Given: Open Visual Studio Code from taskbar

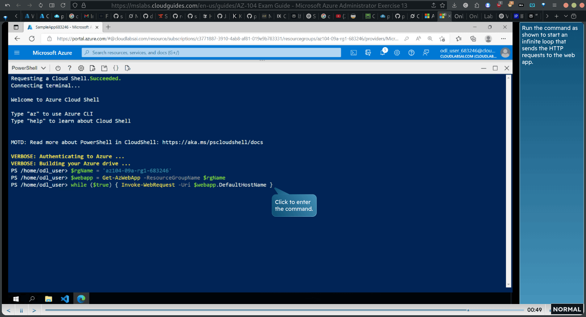Looking at the screenshot, I should click(x=65, y=299).
